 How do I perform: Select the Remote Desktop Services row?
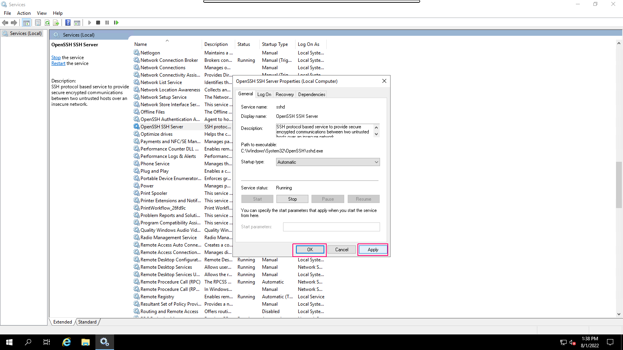230,267
